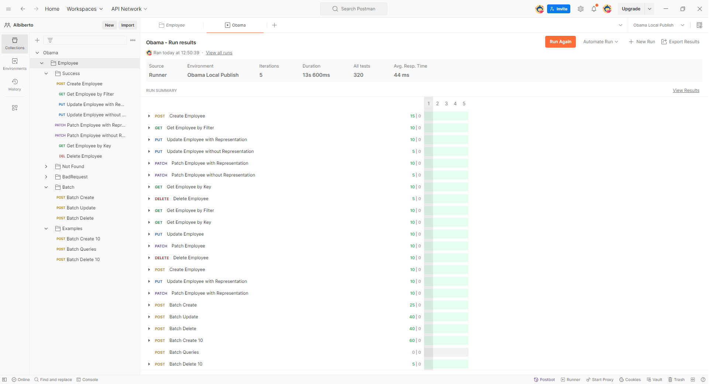Open the Environments sidebar panel
Screen dimensions: 709x384
15,64
